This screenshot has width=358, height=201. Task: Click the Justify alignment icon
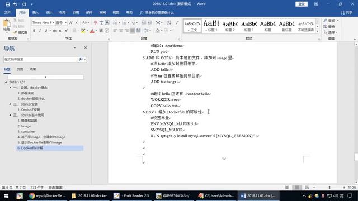coord(133,31)
